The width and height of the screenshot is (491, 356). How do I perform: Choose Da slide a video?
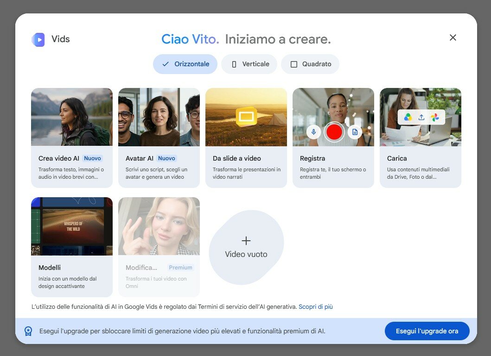(x=246, y=138)
